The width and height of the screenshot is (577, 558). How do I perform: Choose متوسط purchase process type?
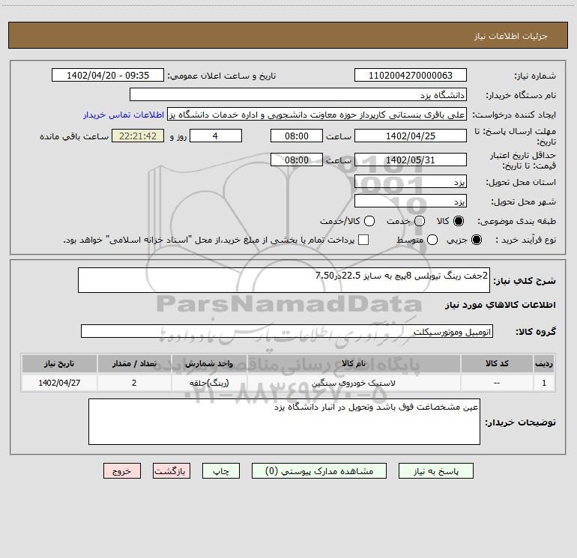(x=432, y=240)
